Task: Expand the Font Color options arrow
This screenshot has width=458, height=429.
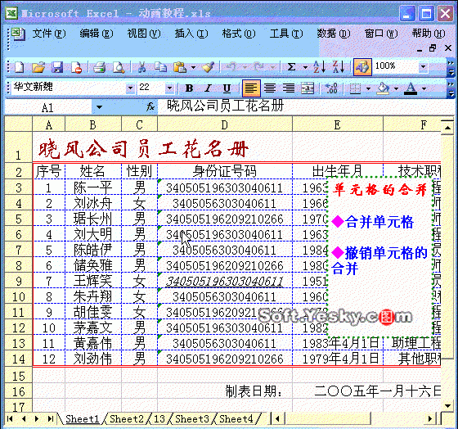Action: pyautogui.click(x=424, y=88)
